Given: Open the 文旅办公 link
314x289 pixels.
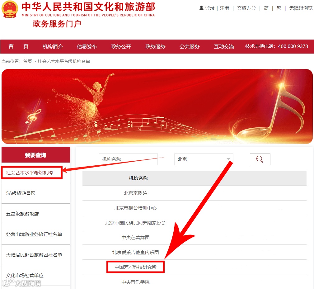Looking at the screenshot, I should coord(246,8).
